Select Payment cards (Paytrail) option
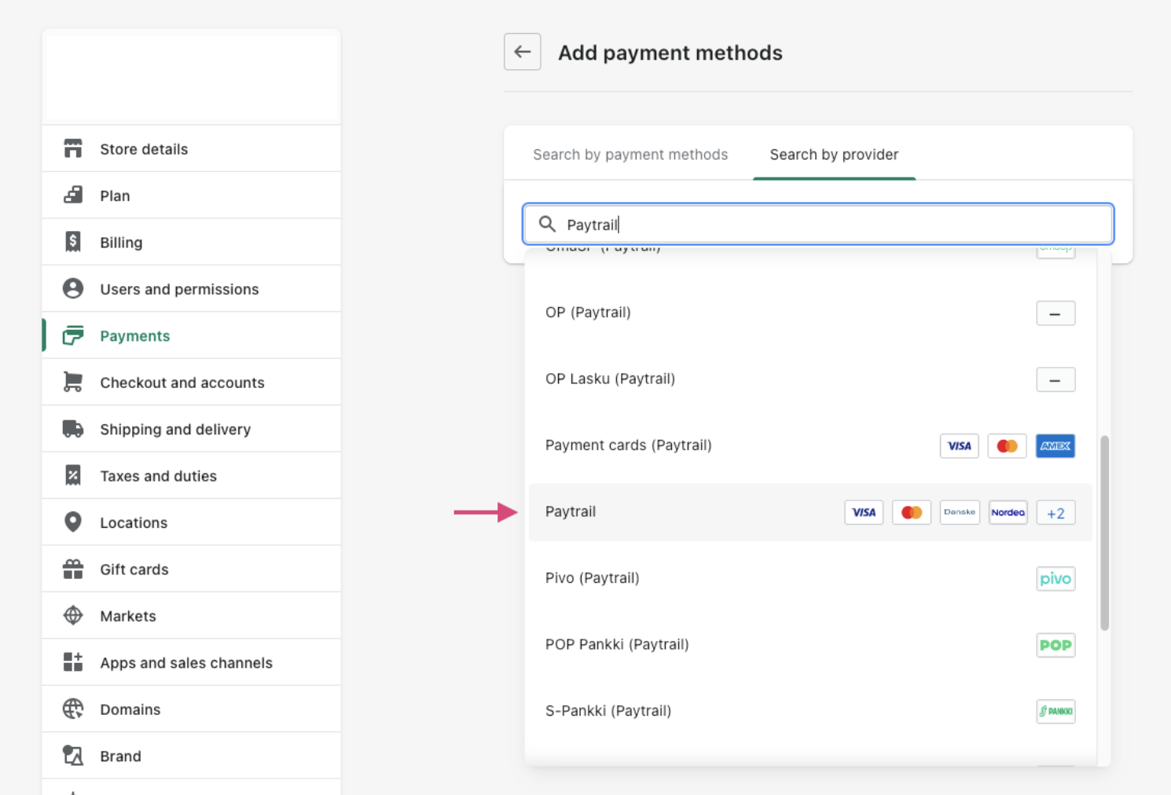 coord(628,445)
